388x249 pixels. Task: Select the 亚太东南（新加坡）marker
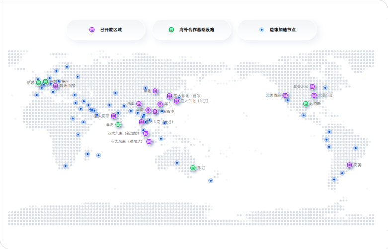pyautogui.click(x=146, y=133)
